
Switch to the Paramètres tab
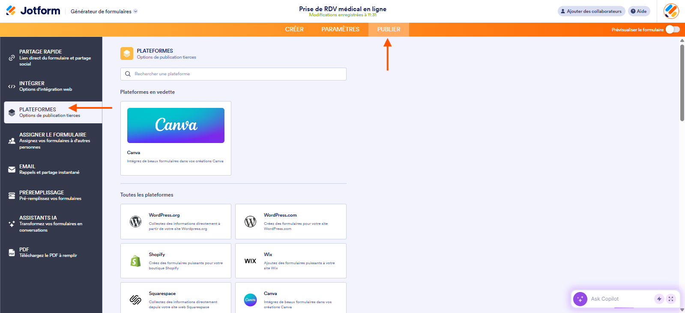[340, 29]
